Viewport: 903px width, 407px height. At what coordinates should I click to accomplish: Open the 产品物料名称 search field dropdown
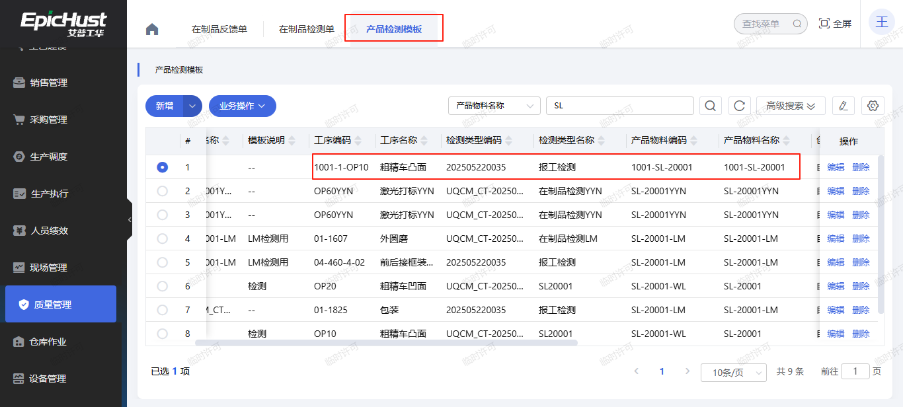click(494, 106)
